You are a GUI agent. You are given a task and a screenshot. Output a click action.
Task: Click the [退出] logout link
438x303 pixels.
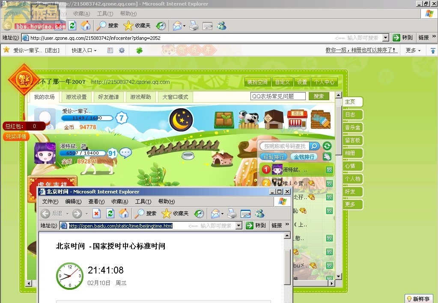tap(52, 50)
